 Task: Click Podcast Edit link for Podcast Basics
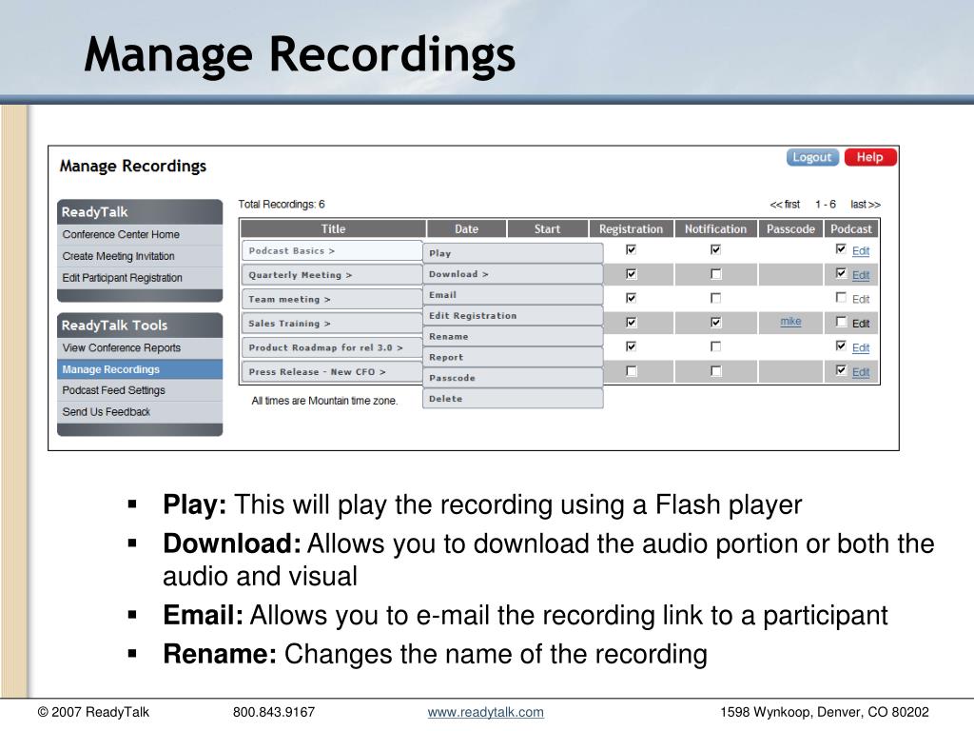pyautogui.click(x=861, y=250)
